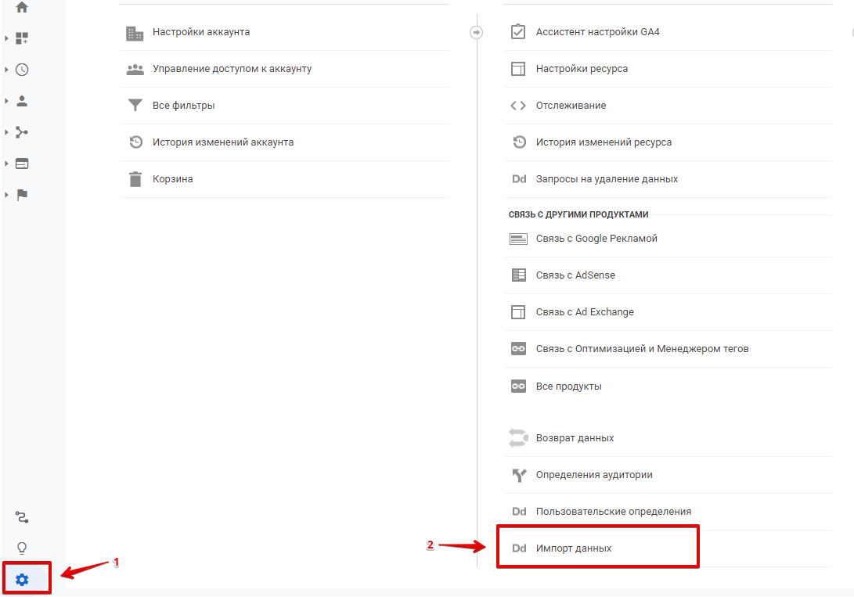Open the Discover lightbulb icon

[x=22, y=548]
